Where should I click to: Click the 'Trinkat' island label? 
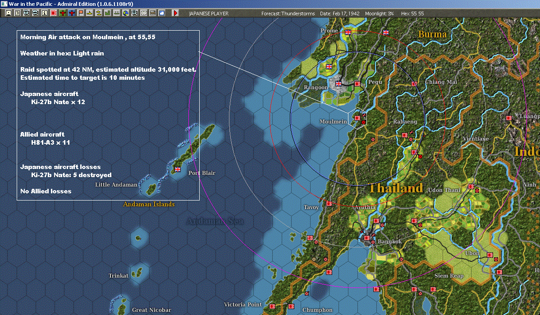coord(119,276)
